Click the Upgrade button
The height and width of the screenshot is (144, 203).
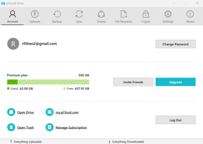[176, 82]
